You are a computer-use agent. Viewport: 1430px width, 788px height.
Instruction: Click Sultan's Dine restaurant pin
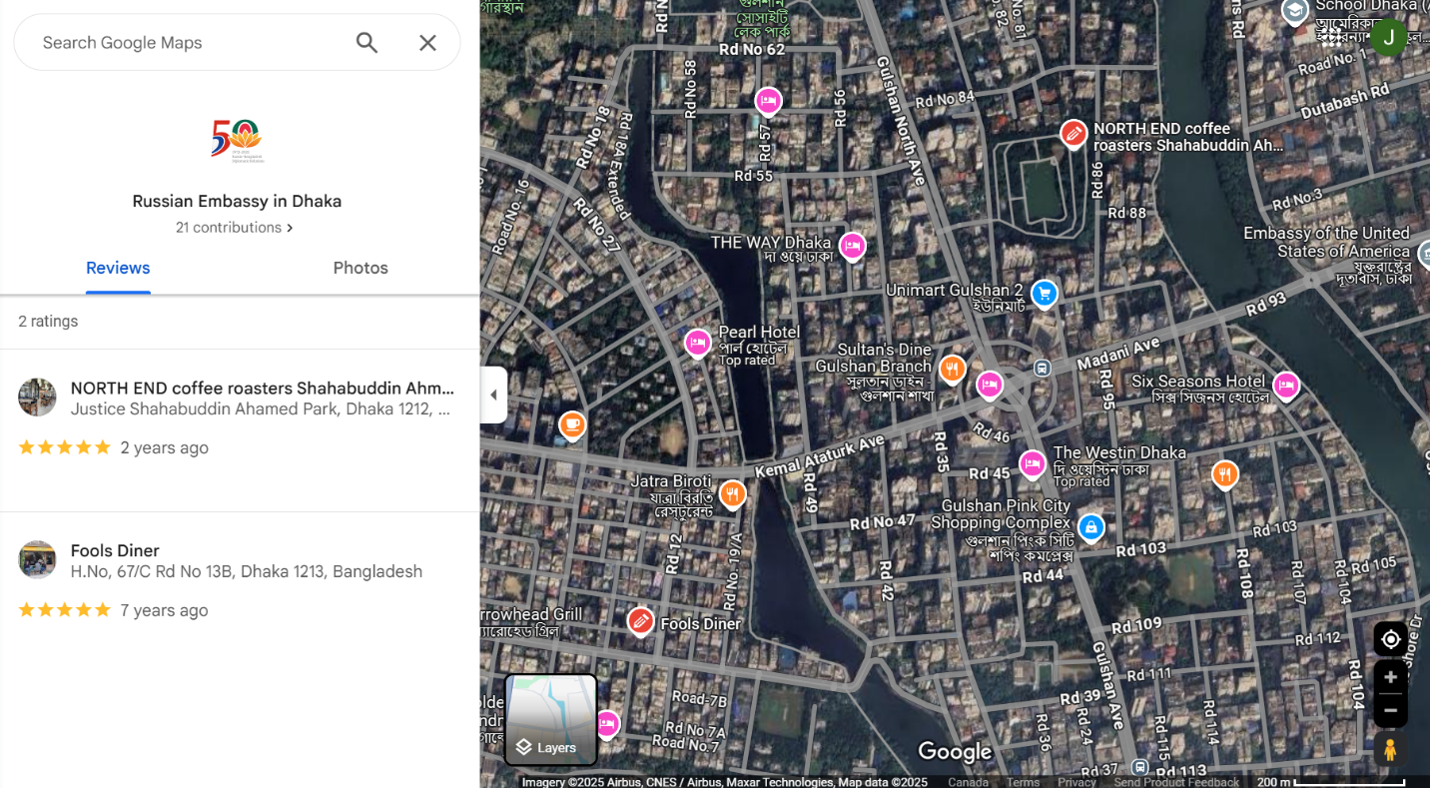(953, 370)
